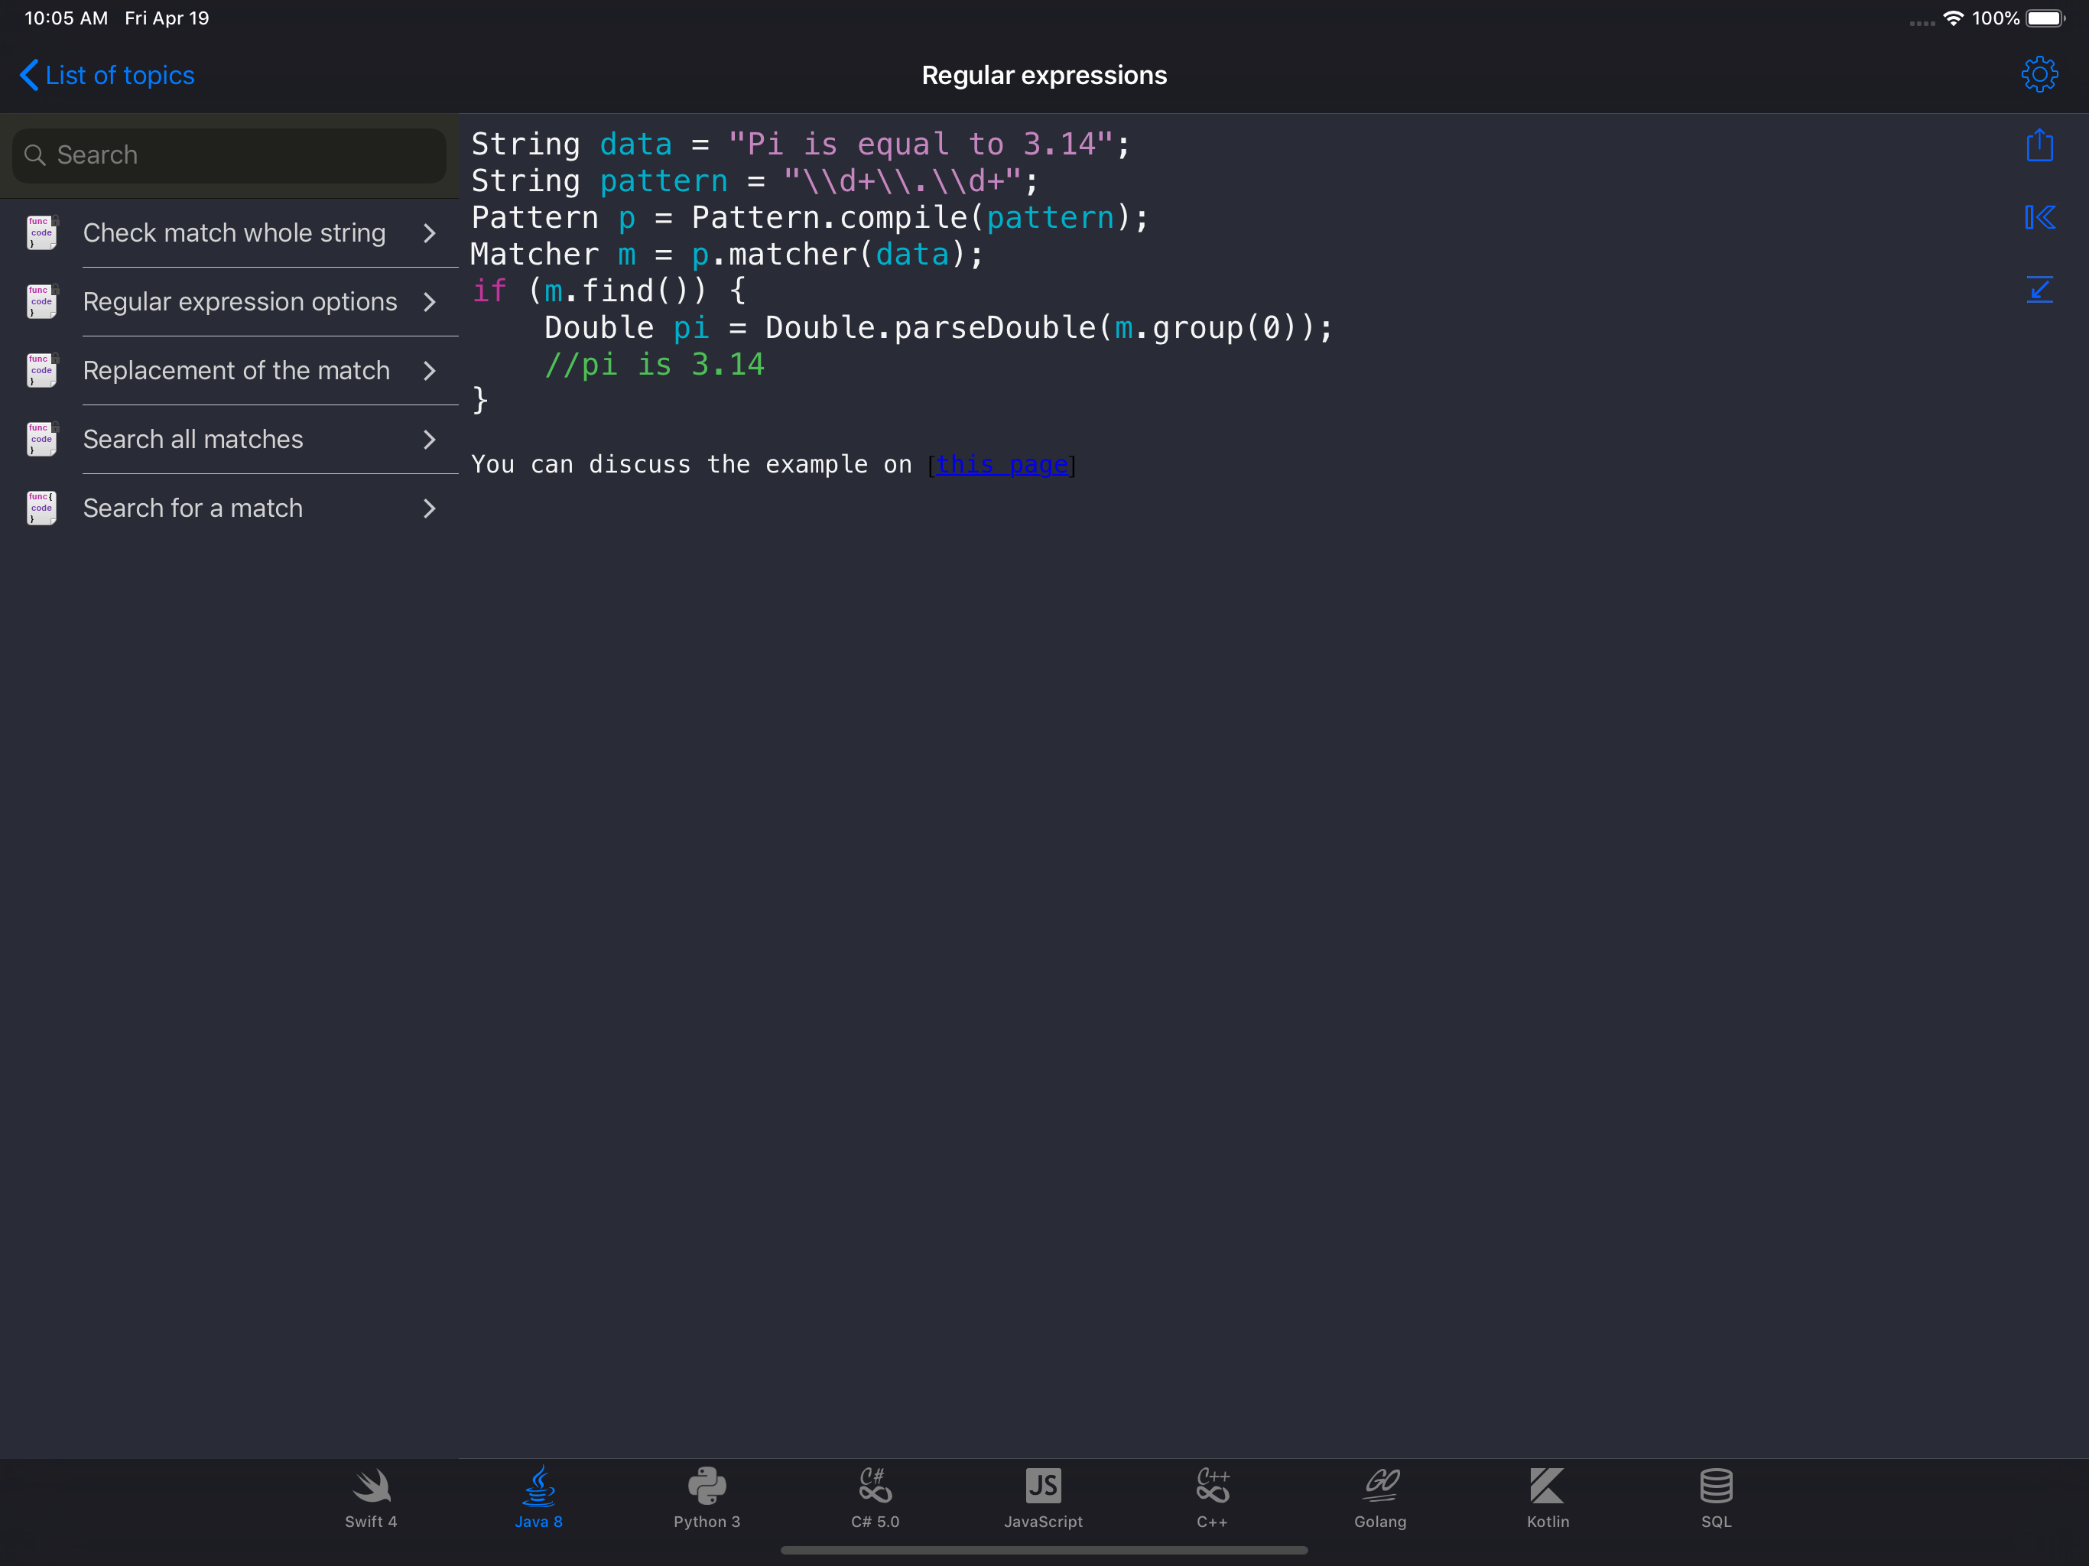
Task: Choose the C++ language tab
Action: pyautogui.click(x=1212, y=1497)
